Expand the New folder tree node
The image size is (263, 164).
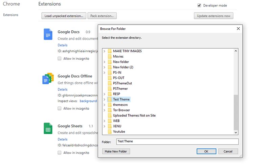click(105, 62)
